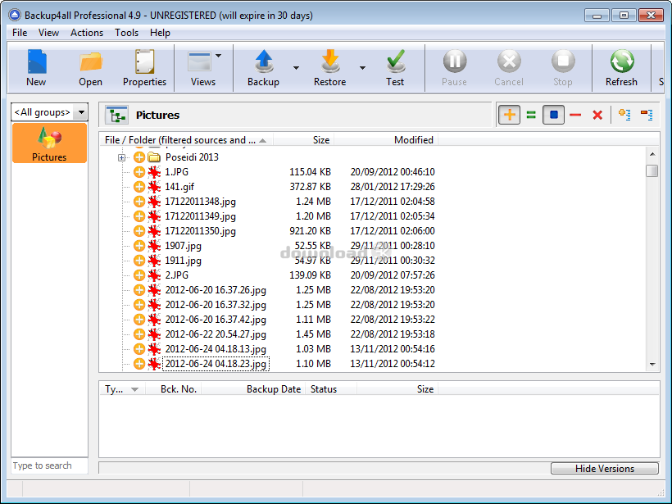Click the plus icon next to 2.JPG
672x504 pixels.
click(138, 275)
